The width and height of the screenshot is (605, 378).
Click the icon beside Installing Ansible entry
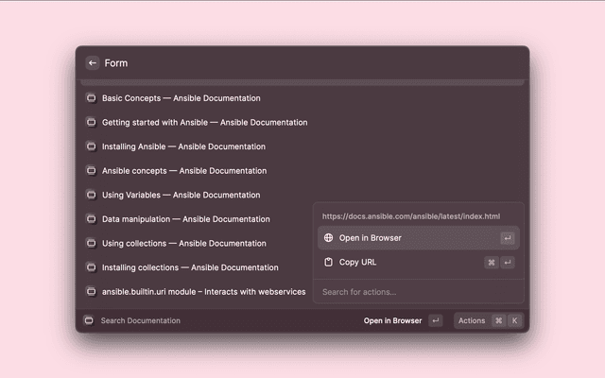tap(92, 146)
